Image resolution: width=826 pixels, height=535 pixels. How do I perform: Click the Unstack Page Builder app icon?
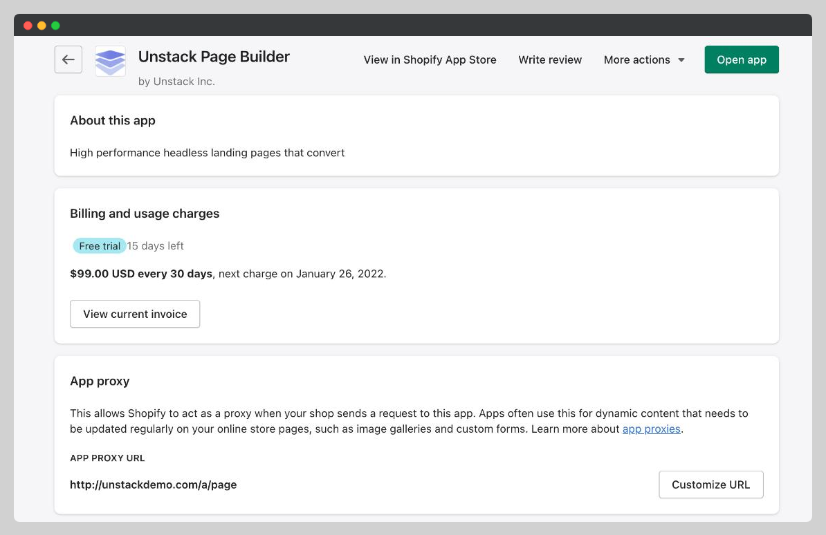coord(110,61)
